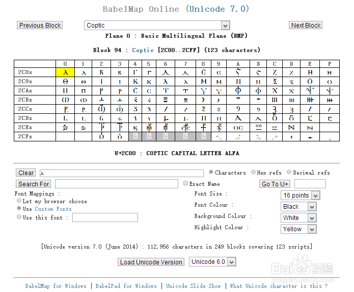This screenshot has height=292, width=354.
Task: Select the character in row 2CBx column E
Action: pos(310,100)
